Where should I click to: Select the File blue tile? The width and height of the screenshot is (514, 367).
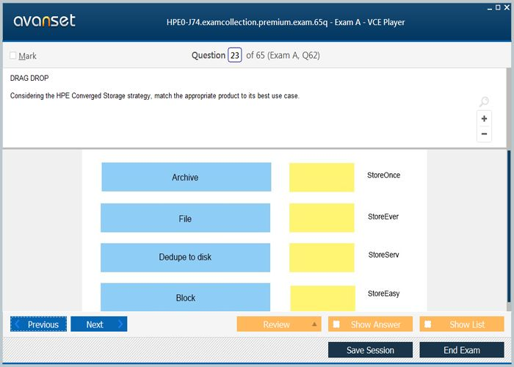(185, 219)
